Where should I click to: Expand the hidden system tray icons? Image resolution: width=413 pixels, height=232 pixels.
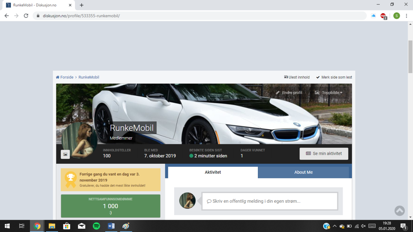(335, 226)
